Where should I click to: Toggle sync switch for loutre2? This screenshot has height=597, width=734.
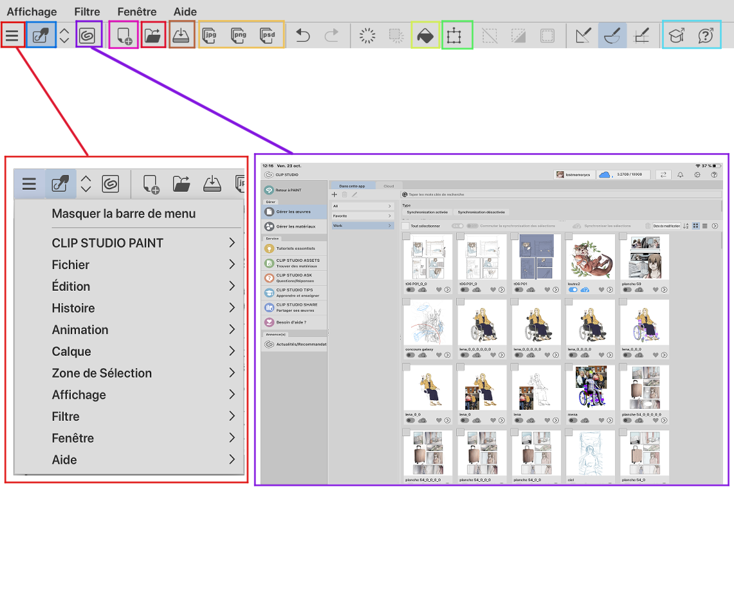573,290
